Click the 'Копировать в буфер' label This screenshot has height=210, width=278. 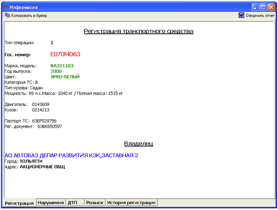click(29, 16)
